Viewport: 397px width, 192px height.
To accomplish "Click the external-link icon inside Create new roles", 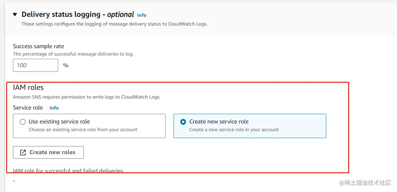I will pos(23,152).
